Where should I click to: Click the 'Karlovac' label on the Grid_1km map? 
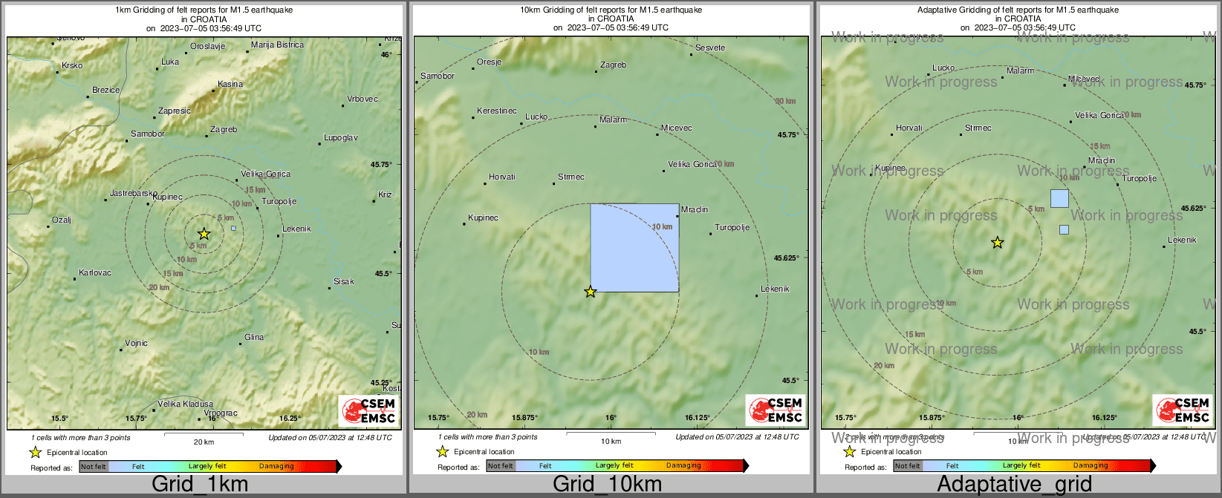click(x=95, y=273)
